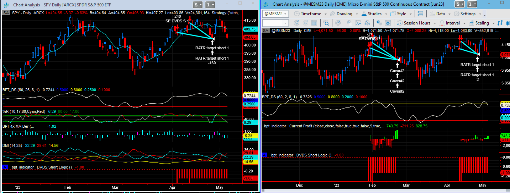Click the grayed-out gauge icon
Screen dimensions: 510x193
coord(305,23)
